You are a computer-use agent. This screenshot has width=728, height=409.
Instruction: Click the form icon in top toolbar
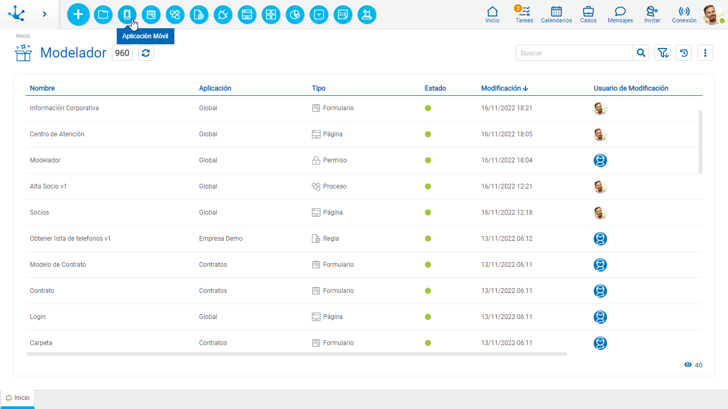pyautogui.click(x=151, y=14)
